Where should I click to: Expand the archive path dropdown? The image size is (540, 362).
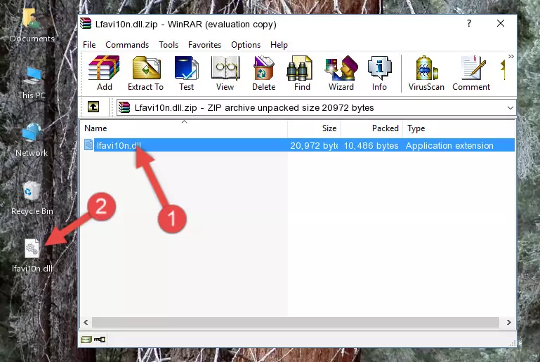click(510, 108)
